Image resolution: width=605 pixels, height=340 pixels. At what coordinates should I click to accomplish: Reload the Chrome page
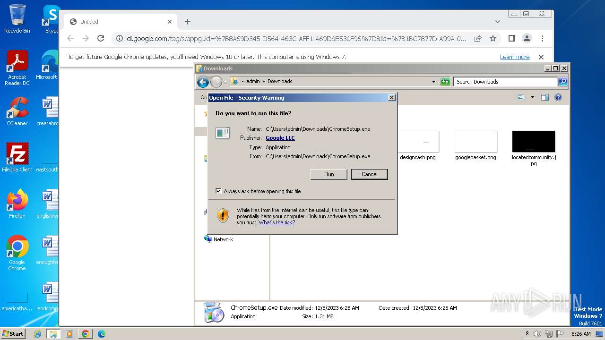[x=101, y=38]
